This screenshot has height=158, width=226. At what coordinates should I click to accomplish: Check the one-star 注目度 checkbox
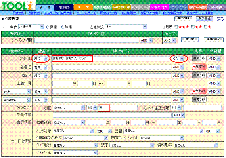(x=206, y=27)
